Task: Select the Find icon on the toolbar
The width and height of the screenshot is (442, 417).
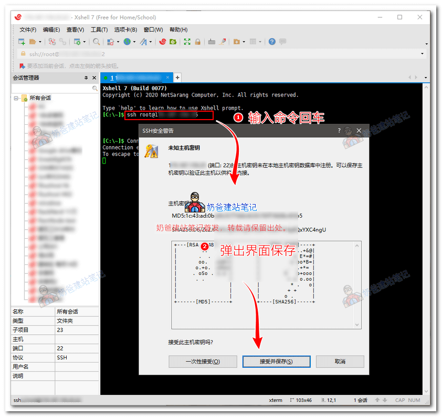Action: tap(97, 41)
